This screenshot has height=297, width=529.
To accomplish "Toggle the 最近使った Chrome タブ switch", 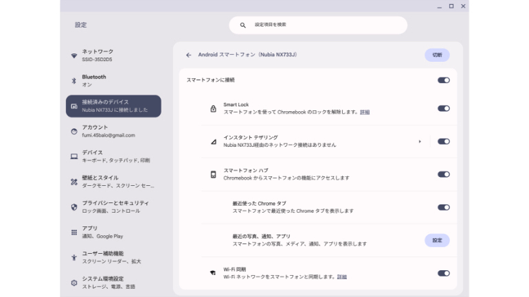I will click(444, 207).
